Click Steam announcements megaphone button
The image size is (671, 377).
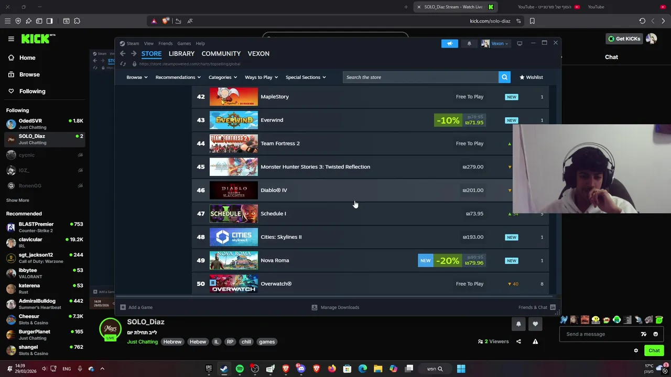click(x=449, y=43)
